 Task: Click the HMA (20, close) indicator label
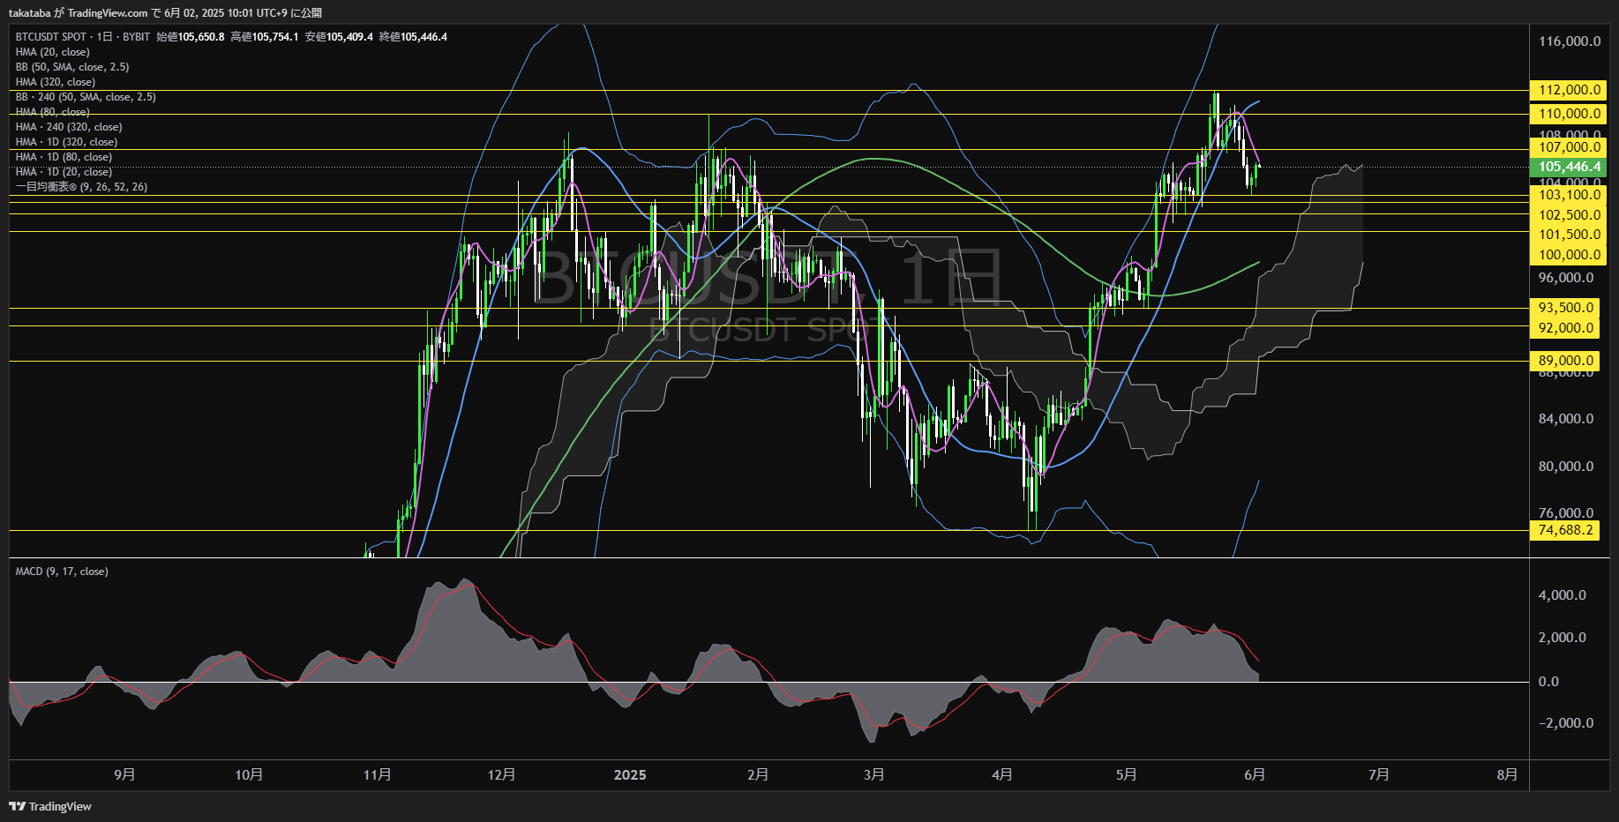point(52,52)
